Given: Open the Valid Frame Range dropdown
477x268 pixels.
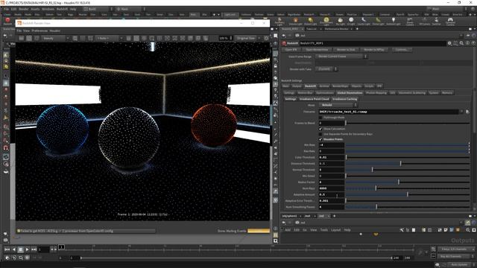Looking at the screenshot, I should (341, 57).
